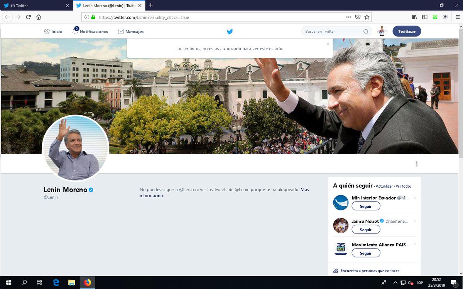Open the round profile extension icon in toolbar
This screenshot has height=289, width=463.
(x=445, y=17)
